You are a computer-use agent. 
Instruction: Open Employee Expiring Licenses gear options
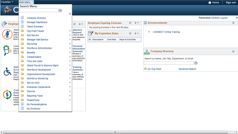click(x=136, y=23)
